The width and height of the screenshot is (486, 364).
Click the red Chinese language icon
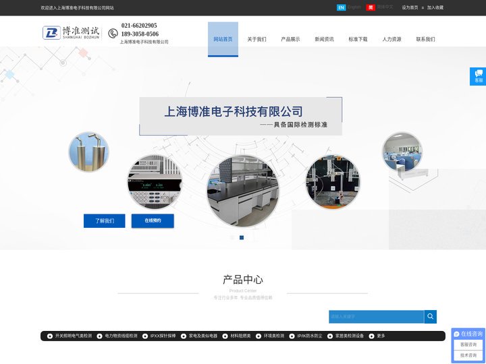tap(371, 7)
